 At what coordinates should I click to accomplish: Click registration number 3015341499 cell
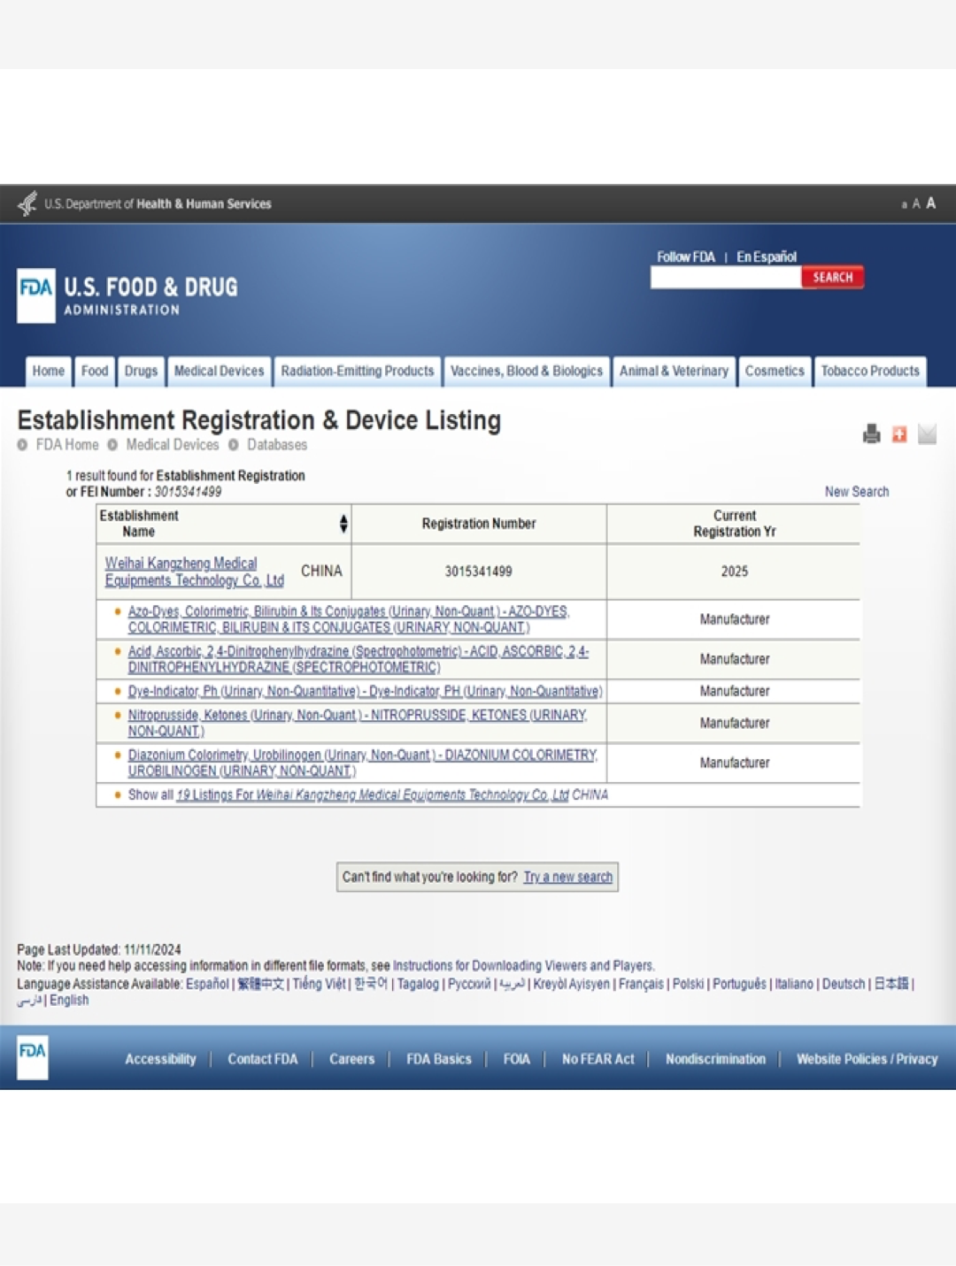pos(479,572)
